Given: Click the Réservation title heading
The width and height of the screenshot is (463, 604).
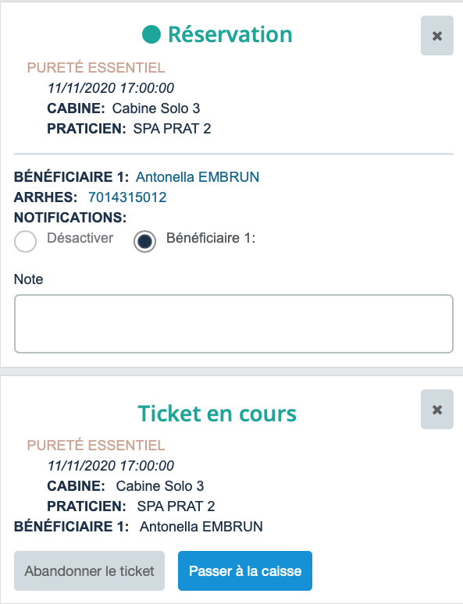Looking at the screenshot, I should [x=230, y=34].
